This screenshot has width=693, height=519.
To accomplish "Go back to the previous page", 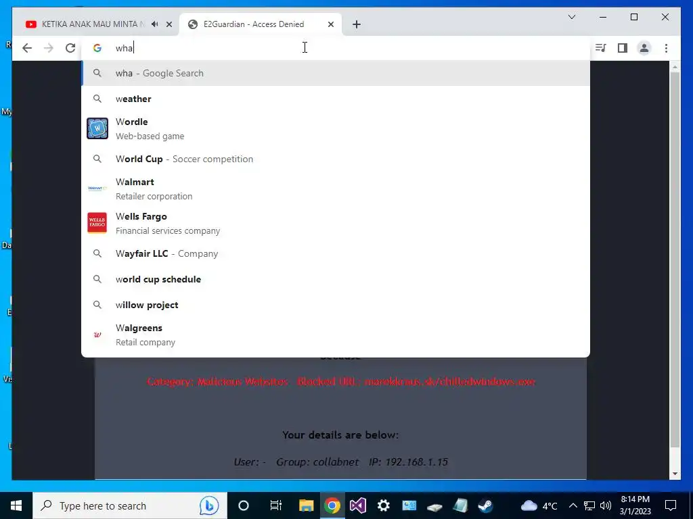I will click(x=27, y=48).
